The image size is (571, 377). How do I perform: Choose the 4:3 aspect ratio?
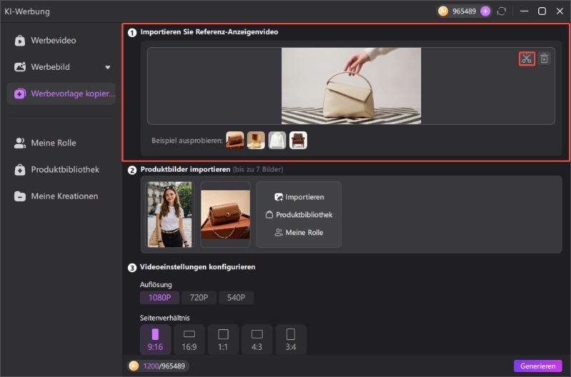(x=257, y=339)
